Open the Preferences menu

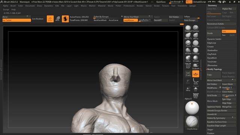point(129,6)
